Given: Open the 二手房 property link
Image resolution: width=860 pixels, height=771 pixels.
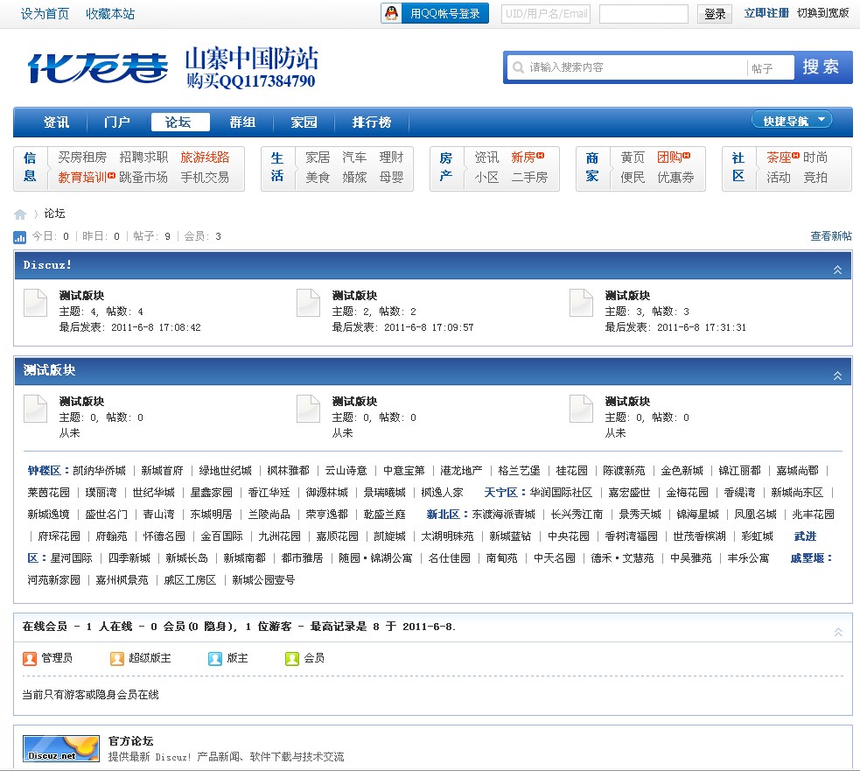Looking at the screenshot, I should tap(529, 178).
